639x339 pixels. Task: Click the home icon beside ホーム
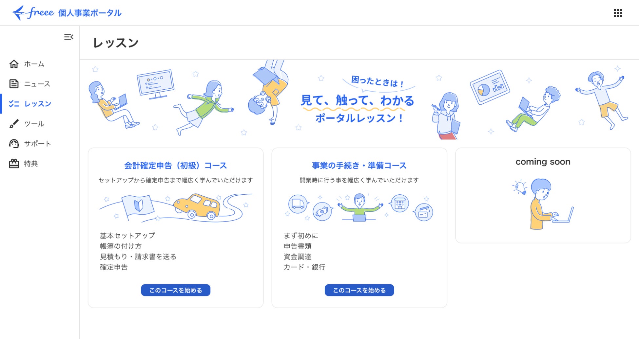coord(14,64)
